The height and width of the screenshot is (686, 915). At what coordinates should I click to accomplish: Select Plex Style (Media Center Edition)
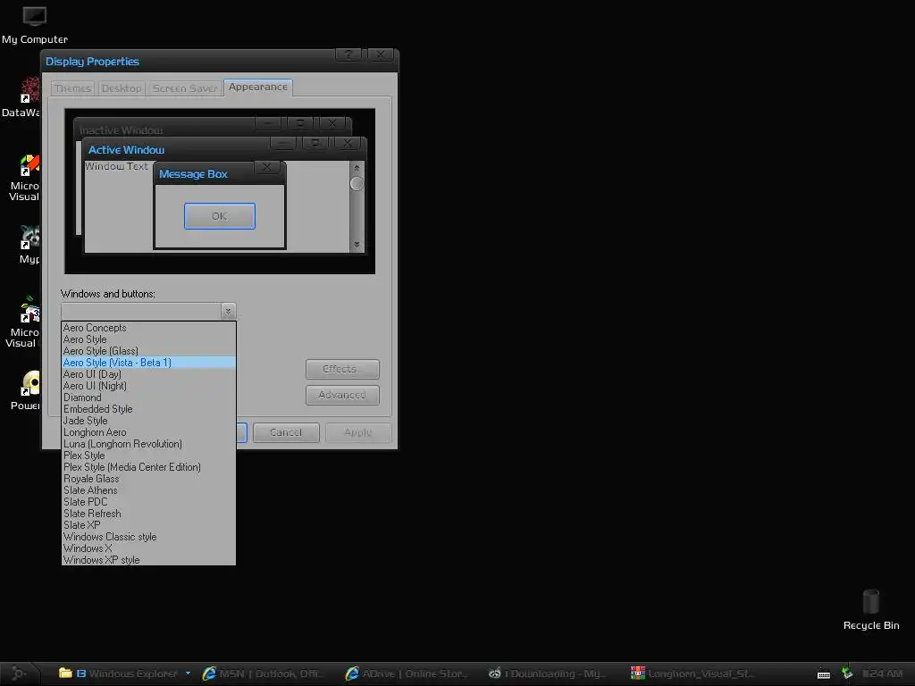tap(149, 467)
